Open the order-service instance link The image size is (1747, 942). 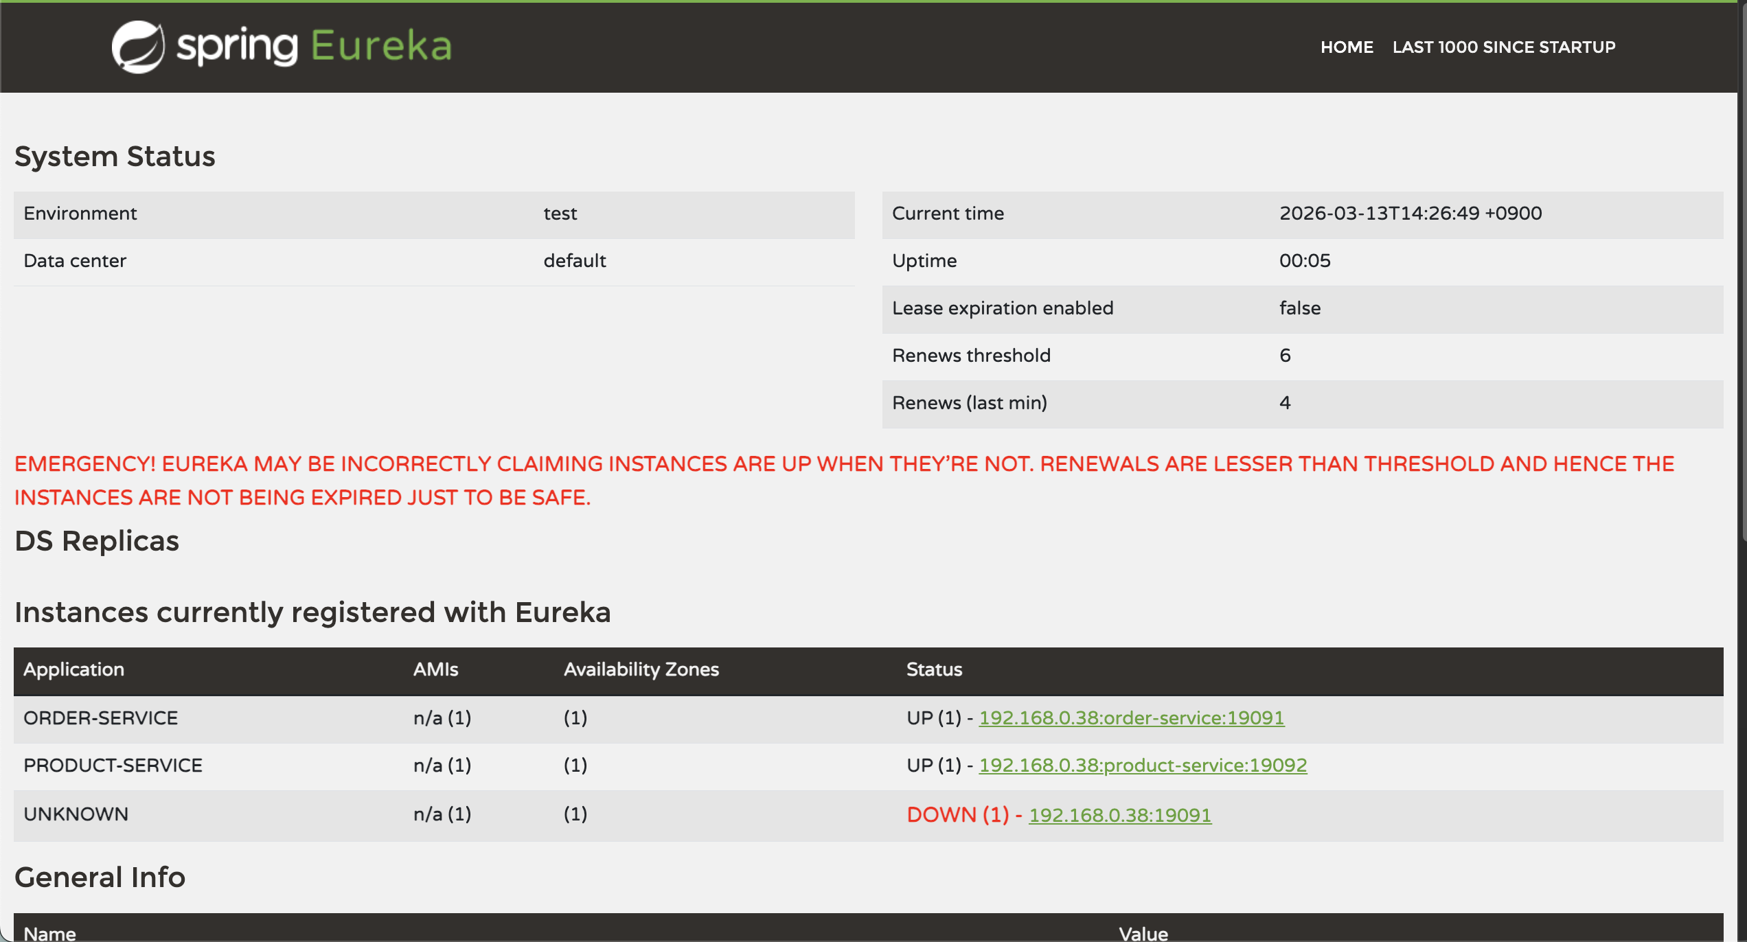tap(1130, 717)
